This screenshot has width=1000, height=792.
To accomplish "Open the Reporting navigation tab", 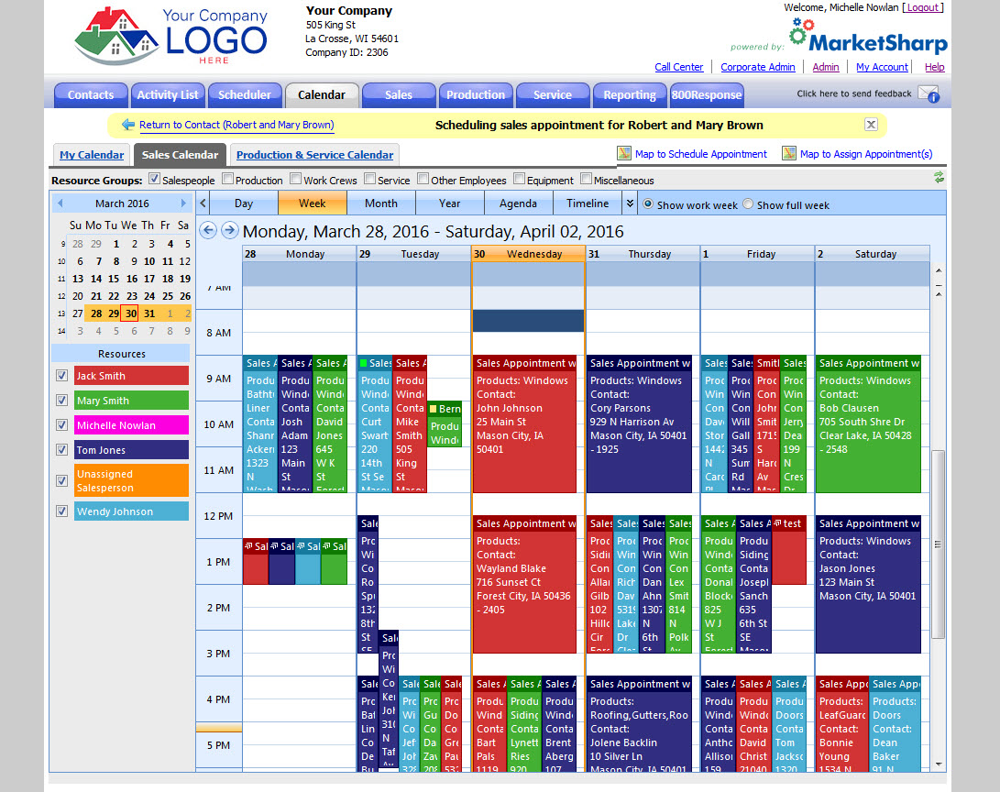I will 630,94.
